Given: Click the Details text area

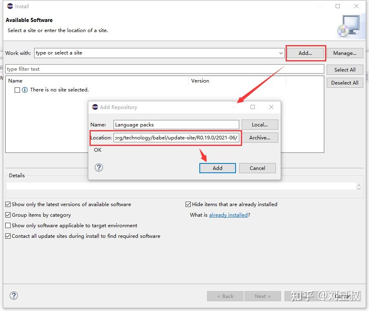Looking at the screenshot, I should tap(181, 186).
